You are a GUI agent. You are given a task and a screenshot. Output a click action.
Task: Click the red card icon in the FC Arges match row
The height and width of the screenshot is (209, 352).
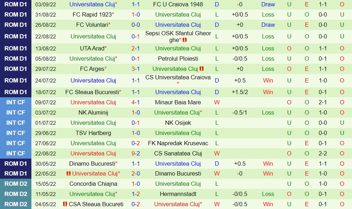tap(202, 69)
